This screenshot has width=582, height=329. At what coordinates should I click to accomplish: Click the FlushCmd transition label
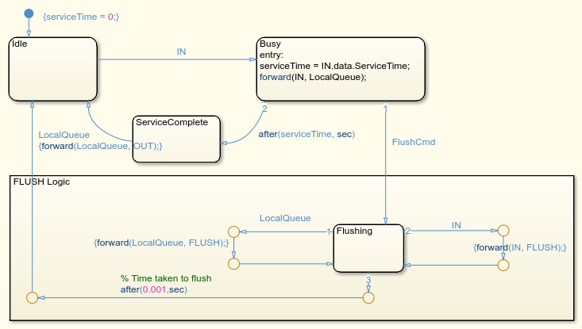pos(414,142)
